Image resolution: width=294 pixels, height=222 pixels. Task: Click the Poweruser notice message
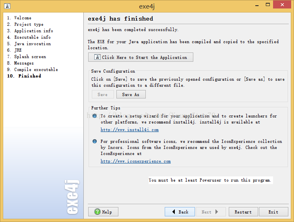pos(210,180)
